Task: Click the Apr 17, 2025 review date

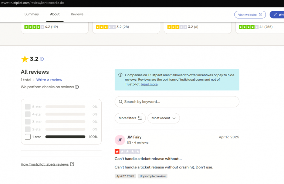Action: pyautogui.click(x=229, y=137)
